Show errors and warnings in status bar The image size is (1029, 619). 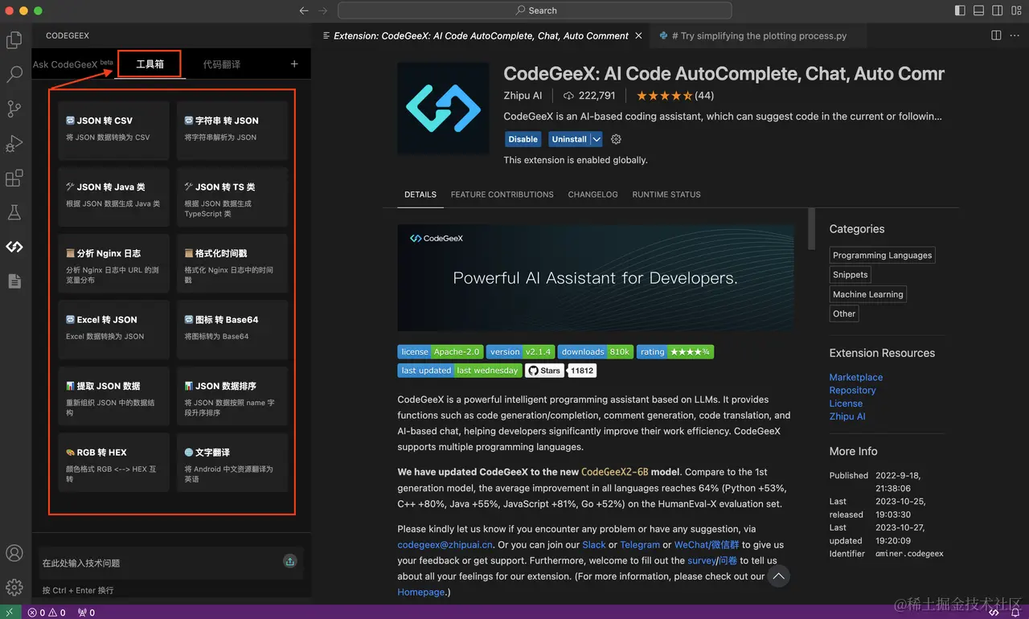click(47, 612)
